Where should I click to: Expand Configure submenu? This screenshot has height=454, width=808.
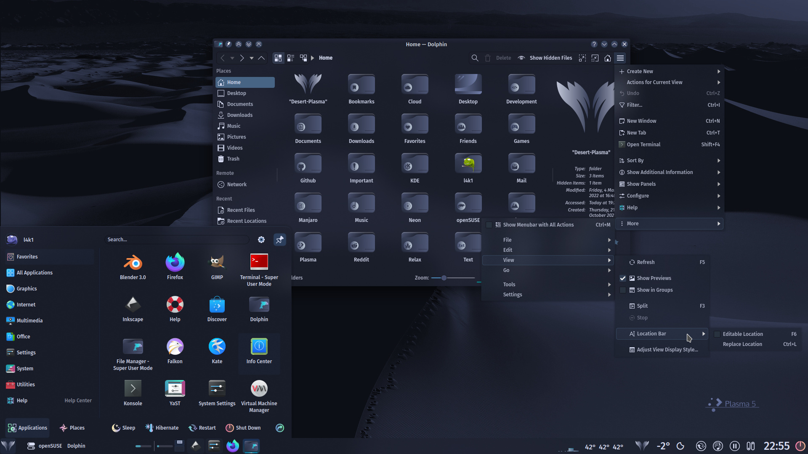[x=670, y=196]
